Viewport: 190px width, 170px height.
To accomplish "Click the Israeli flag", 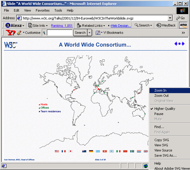I will click(112, 151).
